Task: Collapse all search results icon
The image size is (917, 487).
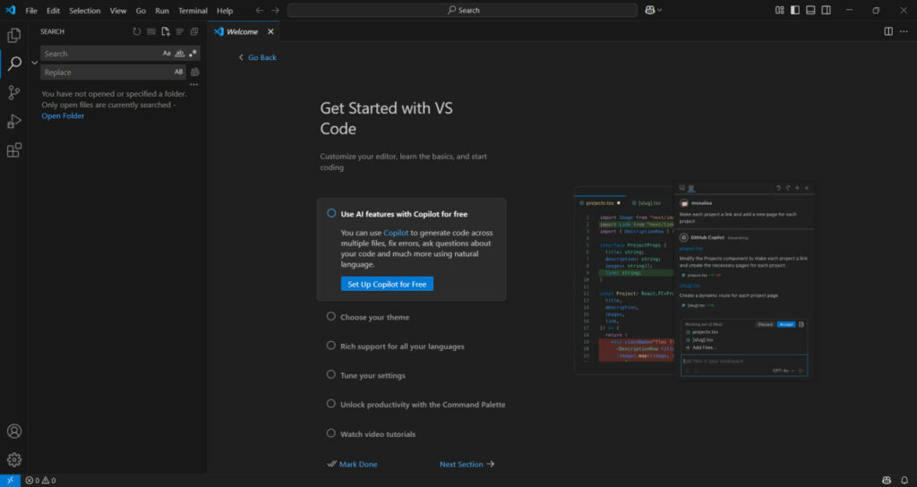Action: (x=194, y=31)
